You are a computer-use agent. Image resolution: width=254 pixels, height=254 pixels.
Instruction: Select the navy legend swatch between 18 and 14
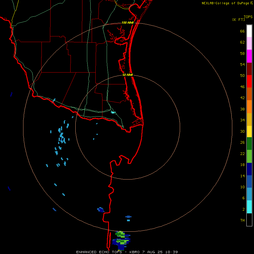tap(249, 169)
